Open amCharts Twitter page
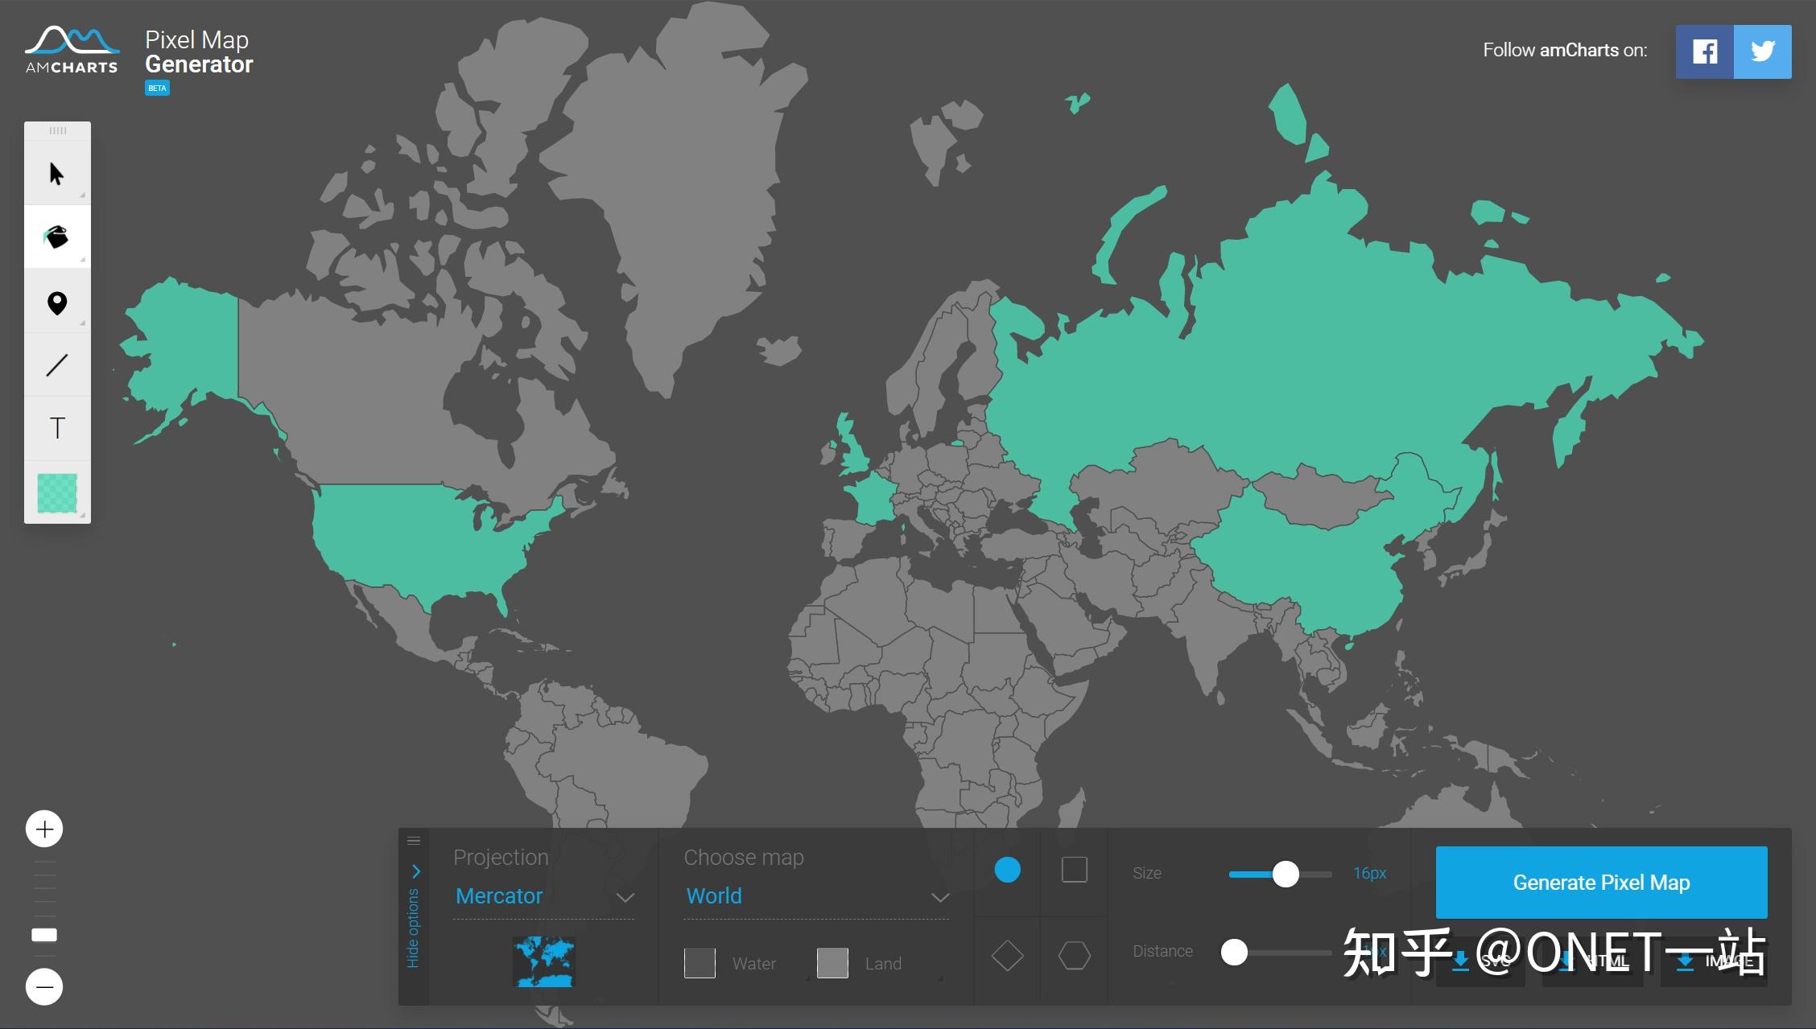Screen dimensions: 1816x1029 (1764, 51)
